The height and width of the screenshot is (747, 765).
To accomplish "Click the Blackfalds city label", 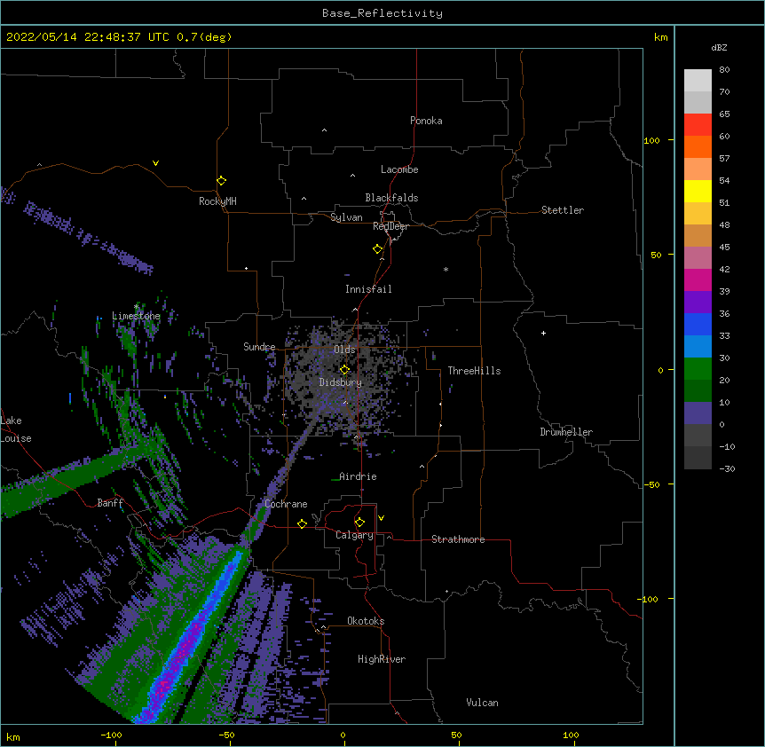I will point(391,198).
